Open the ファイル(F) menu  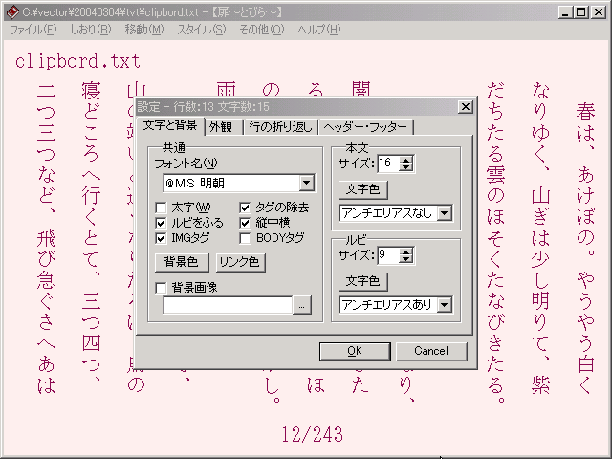33,30
